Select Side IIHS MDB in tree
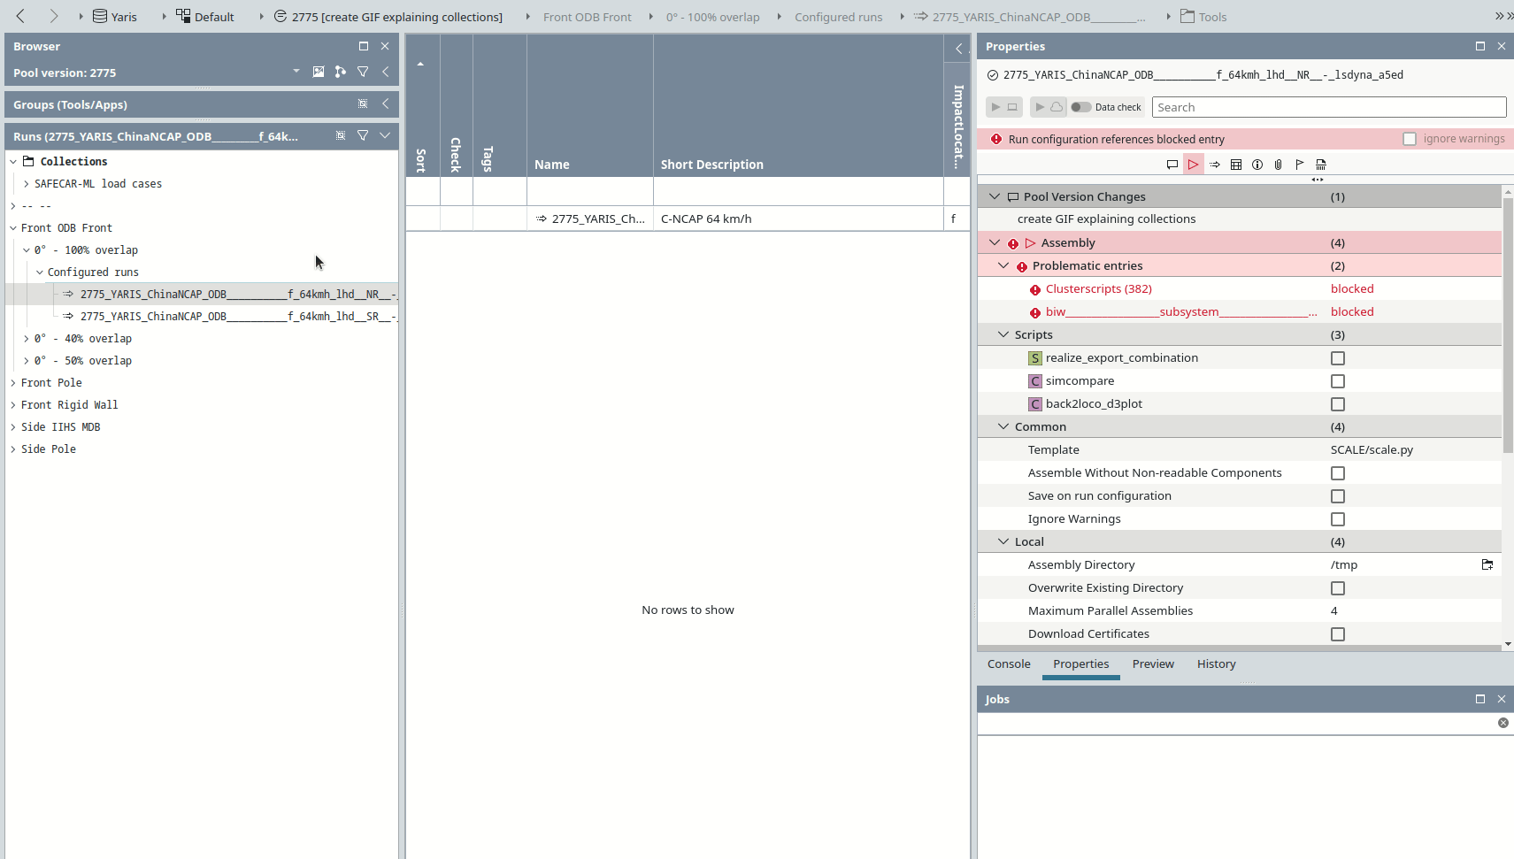Viewport: 1514px width, 859px height. point(60,427)
